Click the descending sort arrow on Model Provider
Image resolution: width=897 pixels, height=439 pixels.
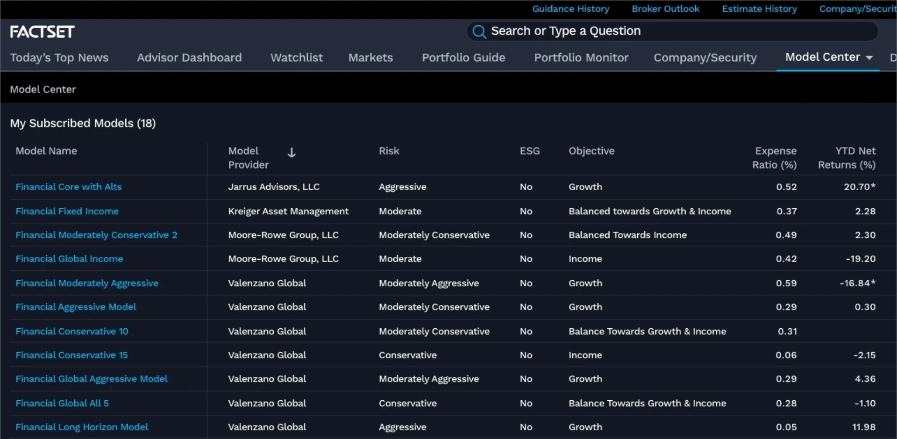(292, 152)
